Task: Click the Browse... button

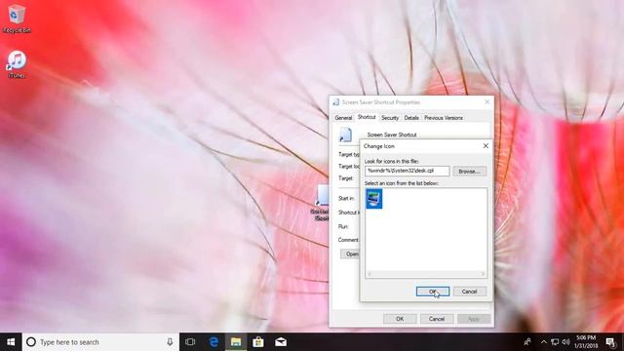Action: pos(469,172)
